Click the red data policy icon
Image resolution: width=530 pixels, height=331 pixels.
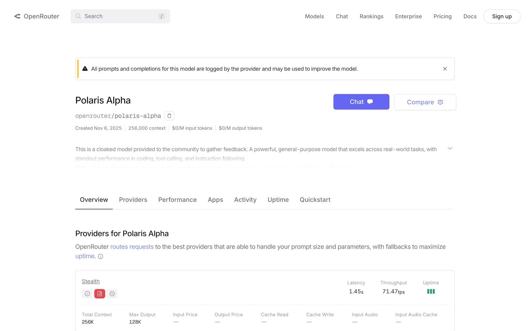(100, 294)
